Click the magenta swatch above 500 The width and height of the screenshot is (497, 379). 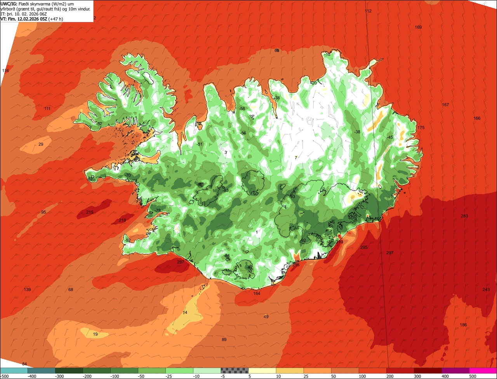click(483, 370)
